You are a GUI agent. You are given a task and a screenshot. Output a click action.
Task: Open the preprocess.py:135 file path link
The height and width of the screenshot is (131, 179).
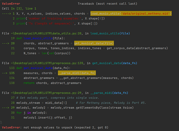click(47, 63)
